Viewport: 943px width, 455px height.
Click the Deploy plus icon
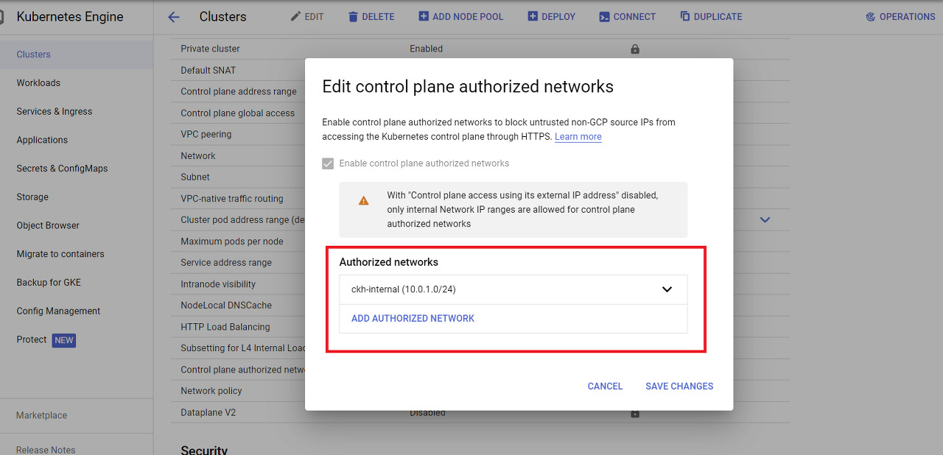(x=533, y=16)
